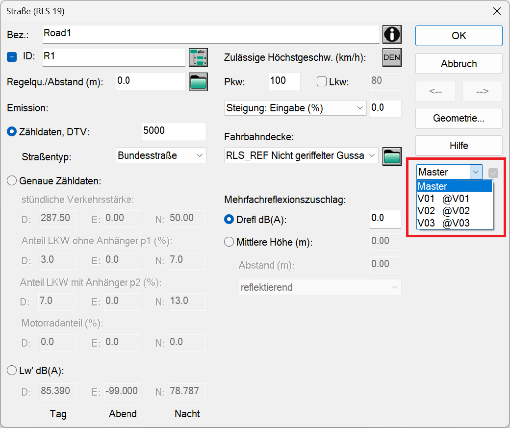510x428 pixels.
Task: Click the Drefl dB(A) value field
Action: click(x=385, y=219)
